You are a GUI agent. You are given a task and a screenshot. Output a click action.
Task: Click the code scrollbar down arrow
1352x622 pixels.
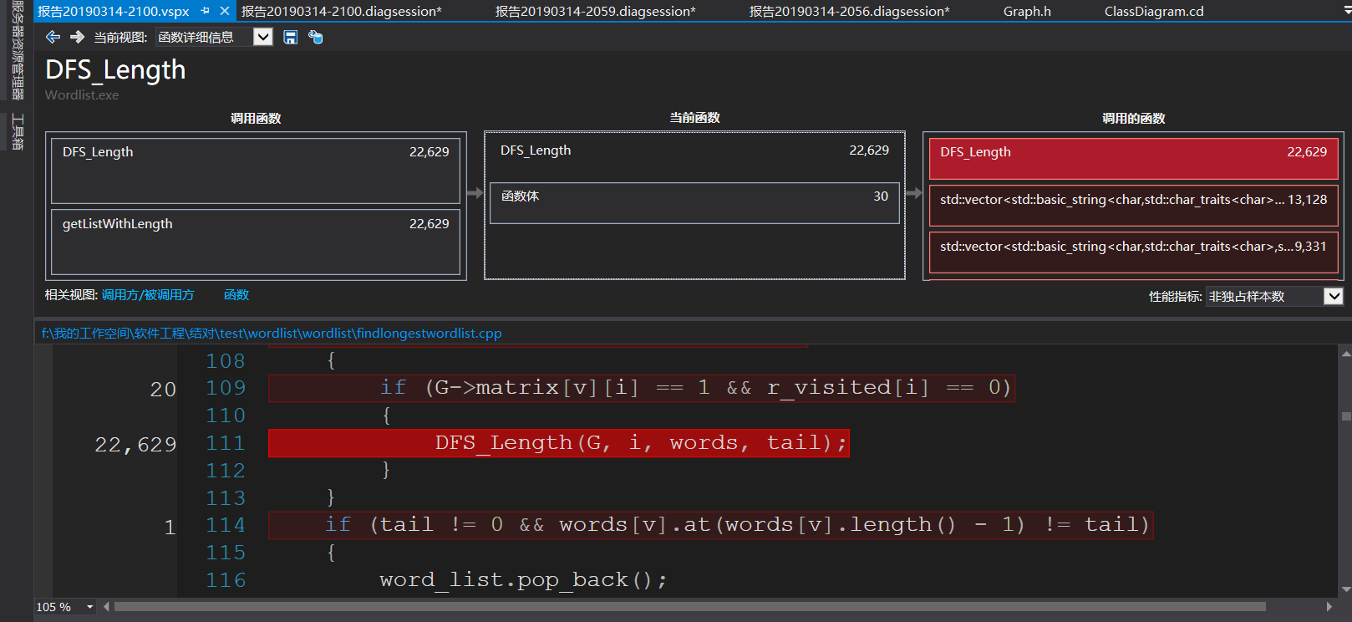[1345, 589]
